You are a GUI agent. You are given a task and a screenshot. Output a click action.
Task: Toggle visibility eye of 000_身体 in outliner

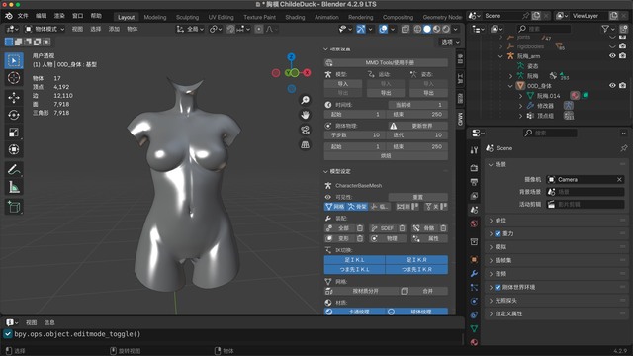[612, 86]
